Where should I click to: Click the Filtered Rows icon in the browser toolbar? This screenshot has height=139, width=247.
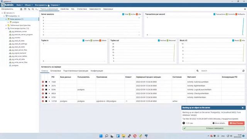(x=29, y=9)
